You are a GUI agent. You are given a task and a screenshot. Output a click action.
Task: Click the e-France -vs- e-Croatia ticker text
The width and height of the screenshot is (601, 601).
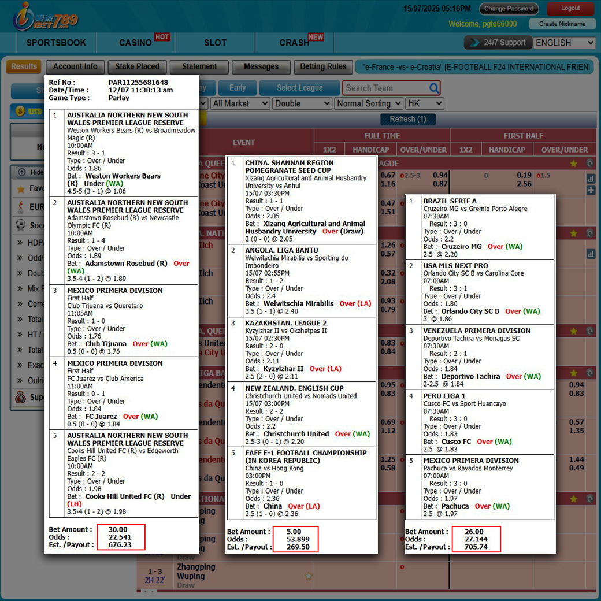(x=475, y=67)
